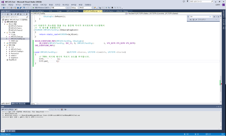Collapse the MFCATLTest project node

[2, 22]
